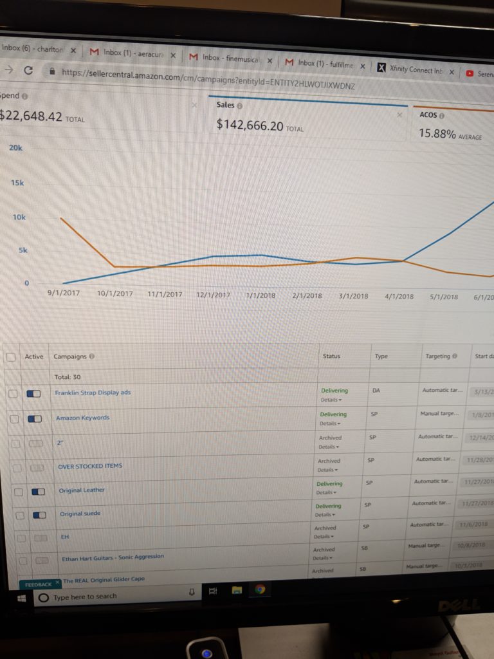This screenshot has width=494, height=659.
Task: Click info icon next to Campaigns header
Action: pyautogui.click(x=91, y=357)
